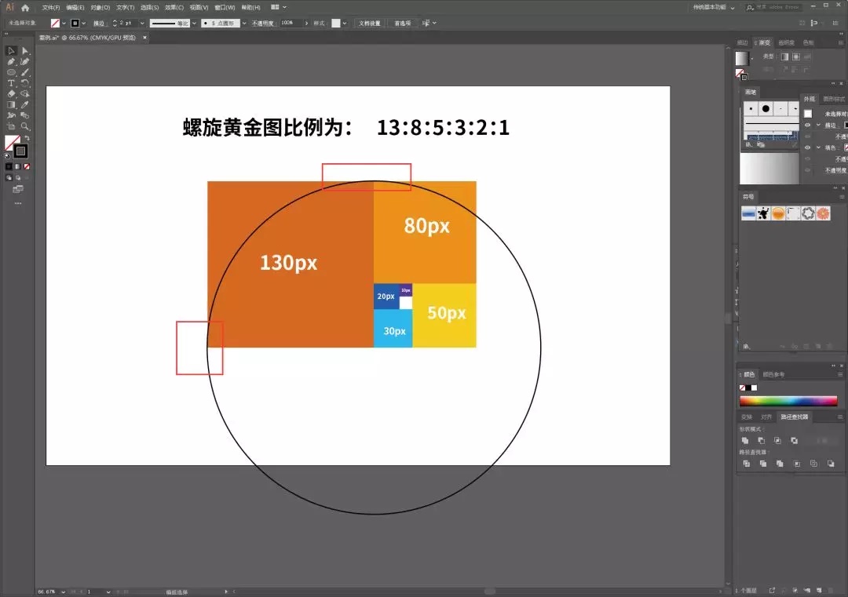The image size is (848, 597).
Task: Click the 描边 stroke link in control bar
Action: (x=98, y=24)
